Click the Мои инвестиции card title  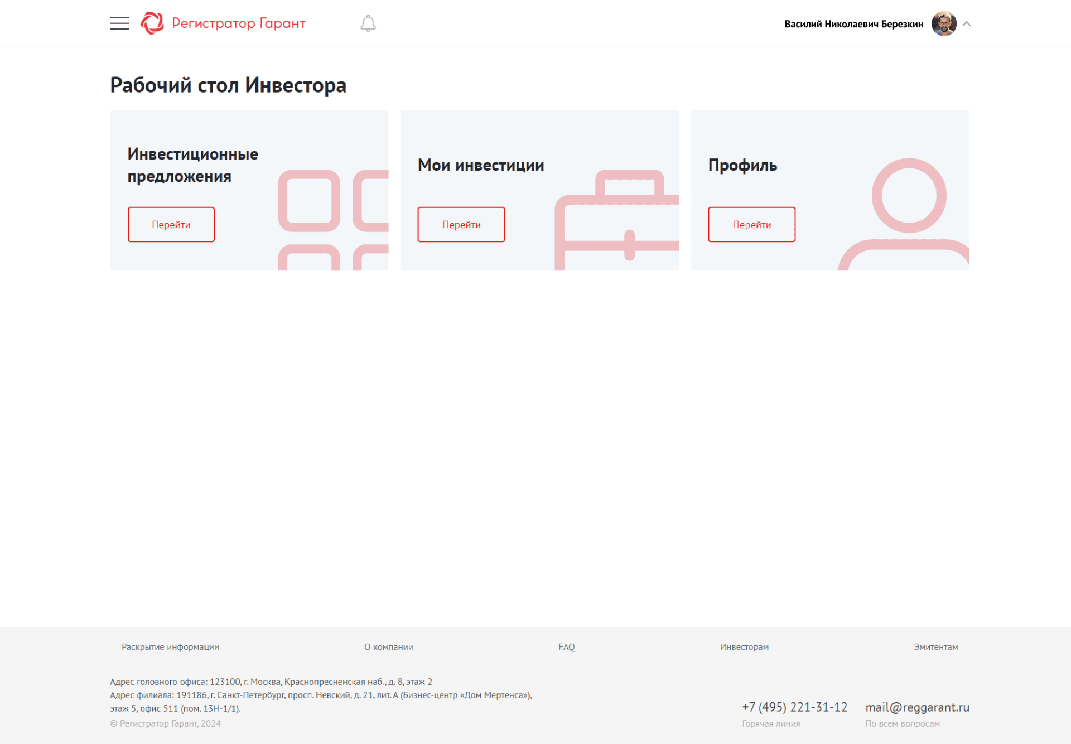tap(481, 165)
